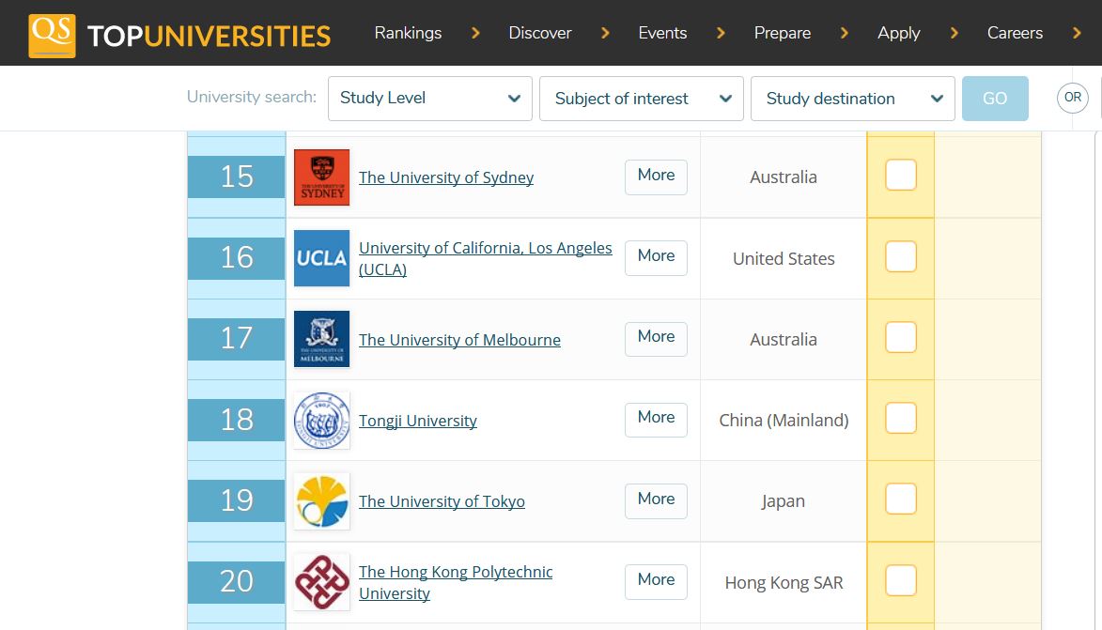Click the UCLA logo thumbnail
The image size is (1102, 630).
[321, 257]
